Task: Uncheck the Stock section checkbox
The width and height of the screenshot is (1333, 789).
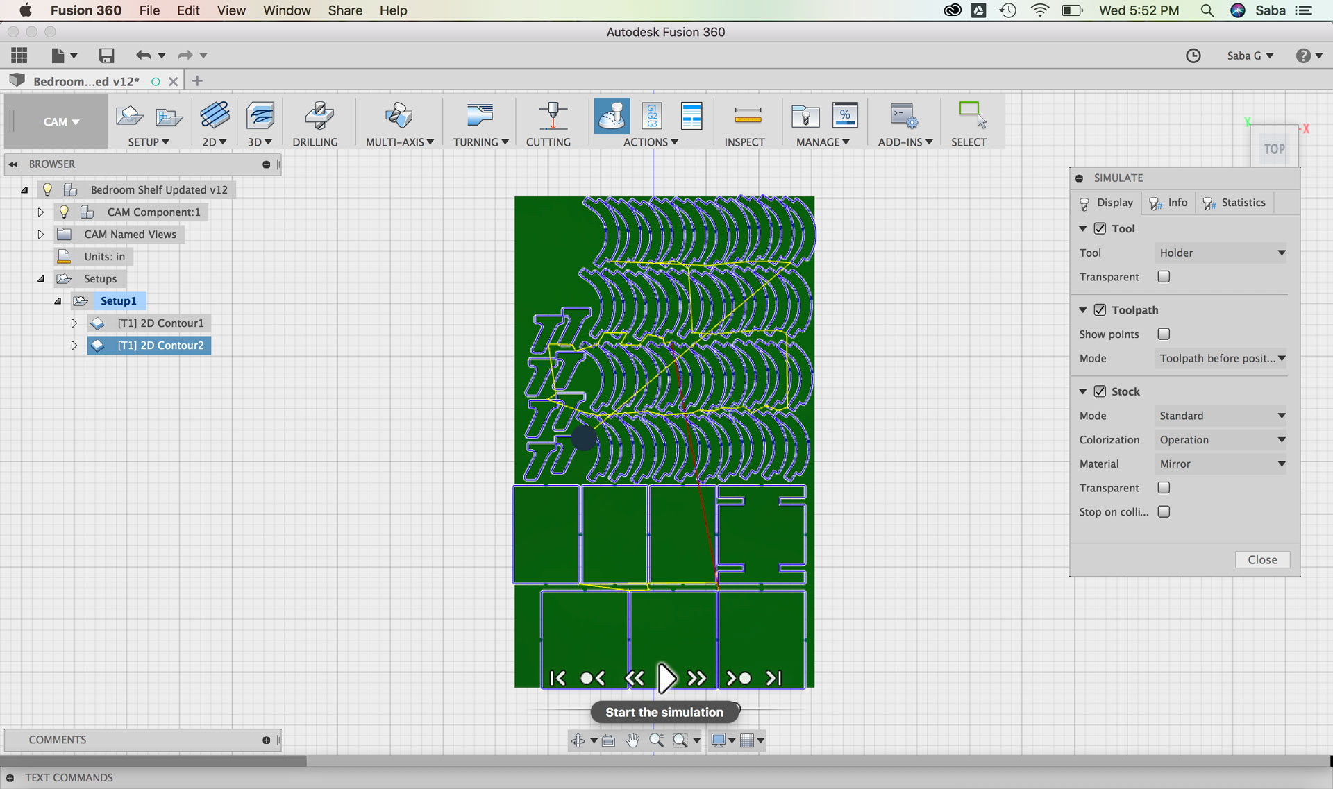Action: (1100, 391)
